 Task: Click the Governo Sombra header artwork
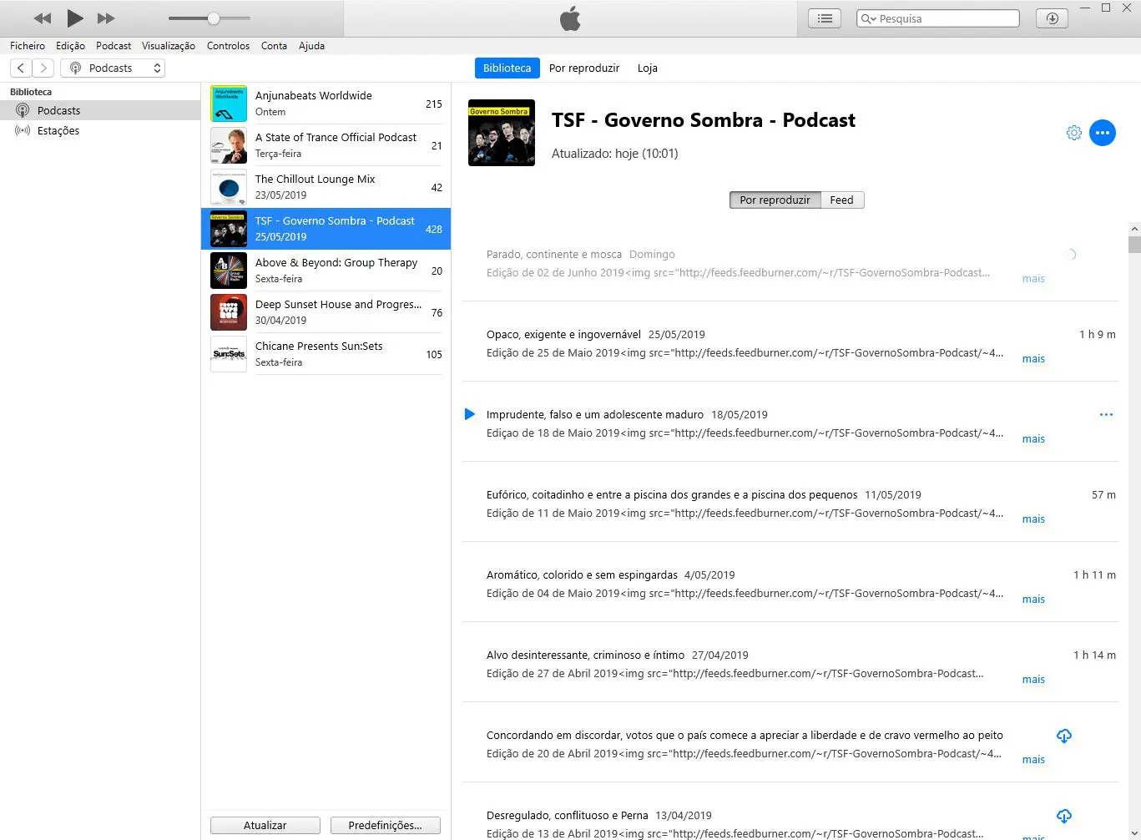click(x=502, y=133)
